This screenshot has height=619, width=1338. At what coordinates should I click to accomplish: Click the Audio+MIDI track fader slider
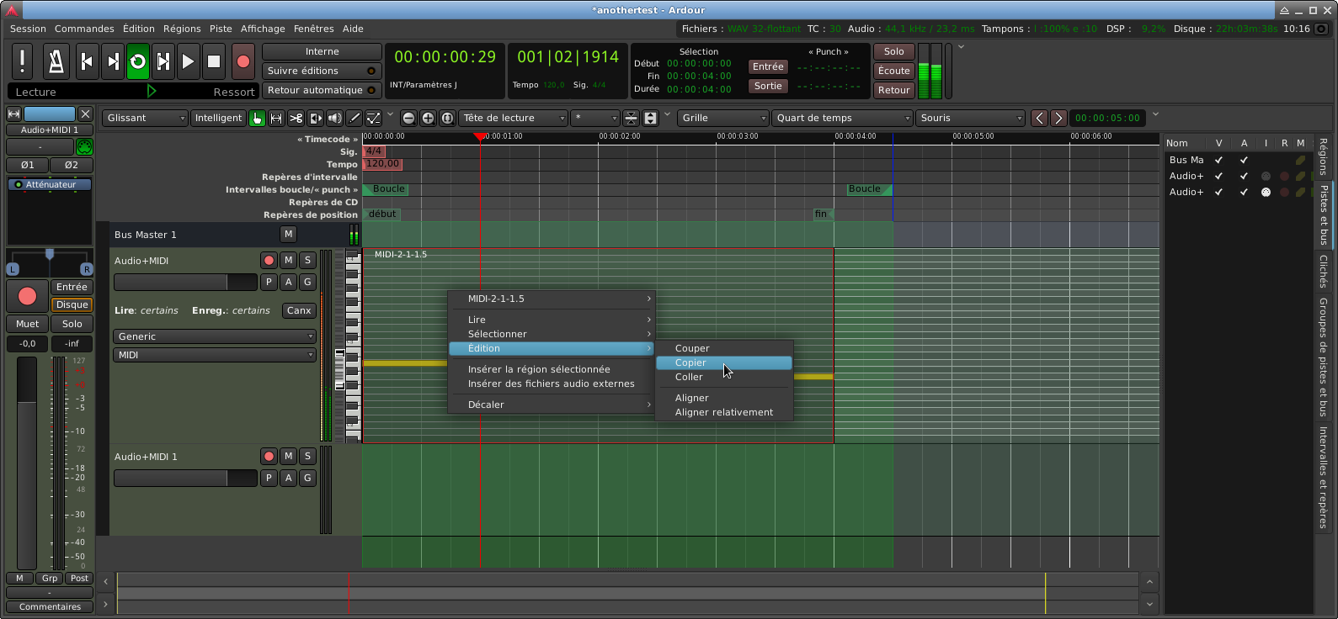(x=185, y=283)
